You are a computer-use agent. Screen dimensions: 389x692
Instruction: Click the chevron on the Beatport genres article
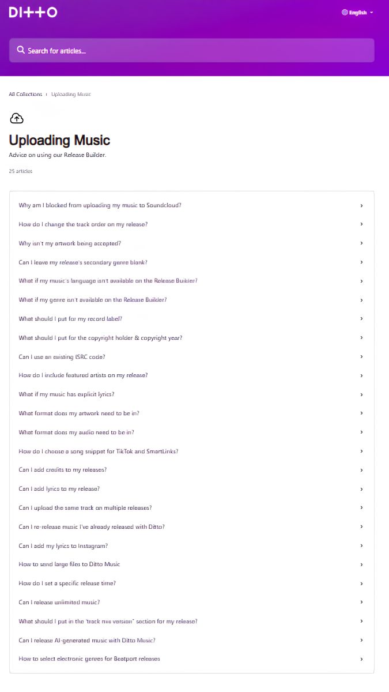tap(362, 659)
